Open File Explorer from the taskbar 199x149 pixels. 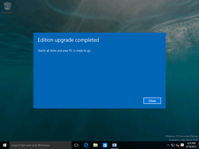(96, 145)
